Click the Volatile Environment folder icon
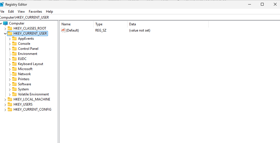The height and width of the screenshot is (143, 280). click(x=14, y=94)
